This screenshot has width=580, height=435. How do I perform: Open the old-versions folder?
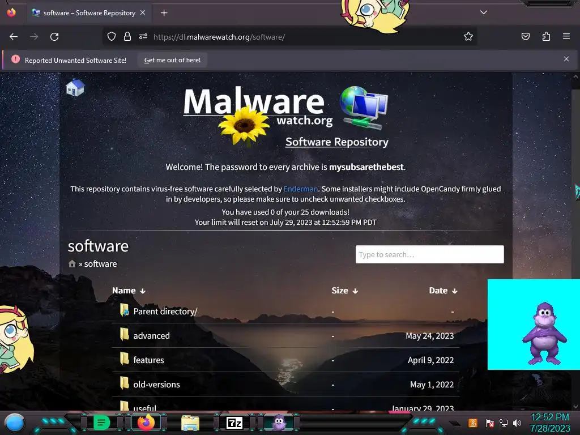point(156,385)
